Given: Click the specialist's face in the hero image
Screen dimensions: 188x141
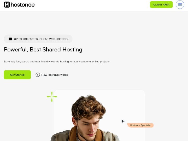Looking at the screenshot, I should coord(90,125).
